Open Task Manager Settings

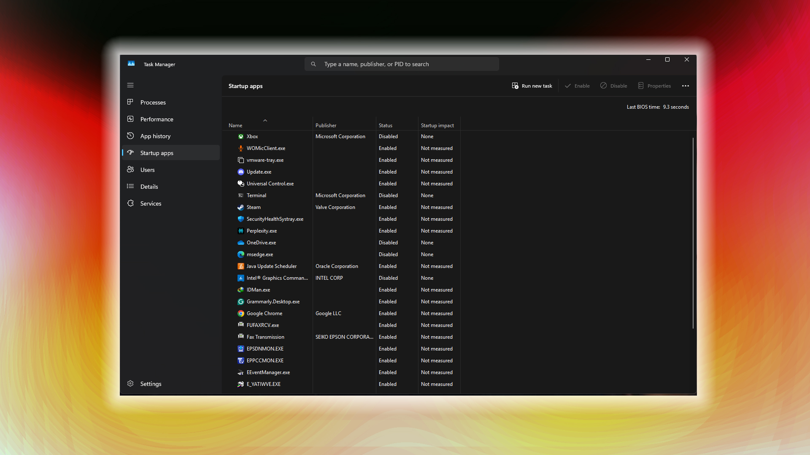171,384
